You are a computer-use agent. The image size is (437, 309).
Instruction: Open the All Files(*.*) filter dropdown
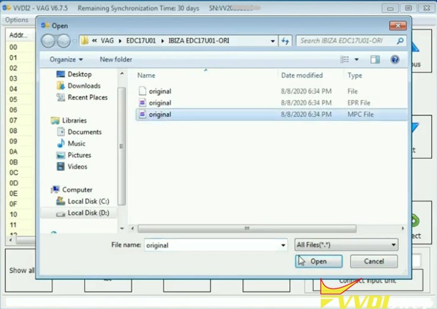346,245
